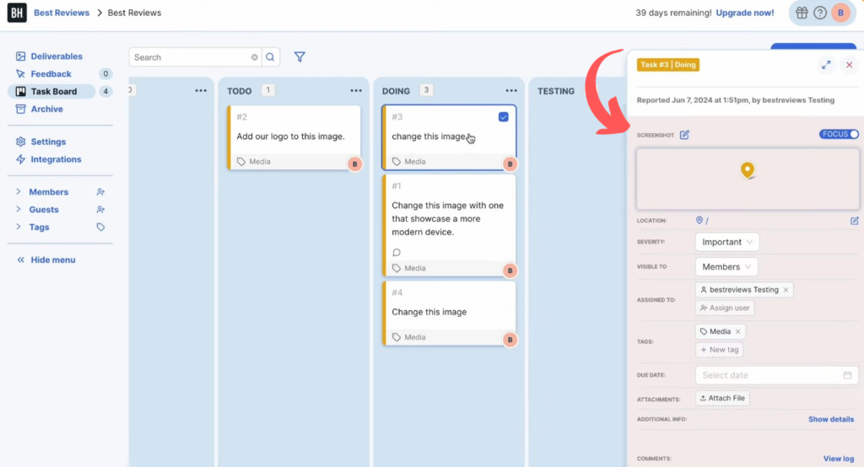864x467 pixels.
Task: Clear the search field with X icon
Action: click(x=255, y=57)
